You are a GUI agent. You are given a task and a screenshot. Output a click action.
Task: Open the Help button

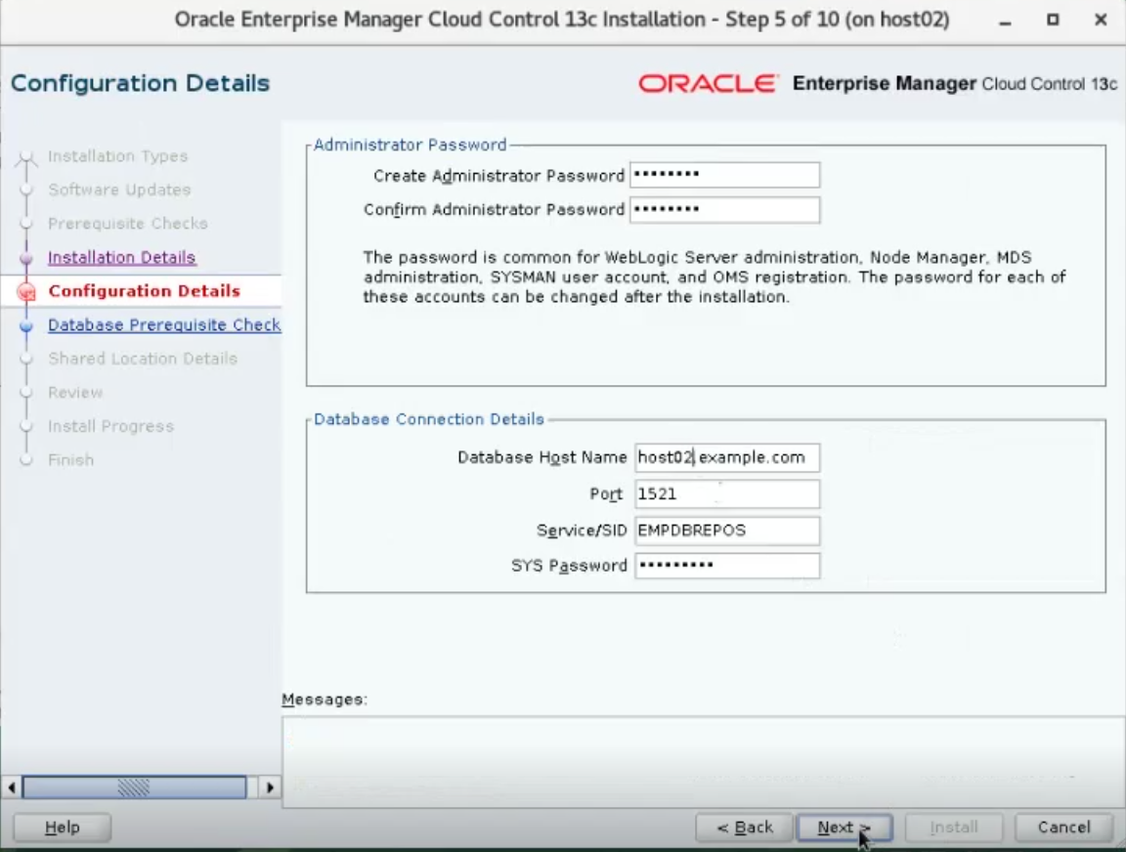pyautogui.click(x=63, y=828)
